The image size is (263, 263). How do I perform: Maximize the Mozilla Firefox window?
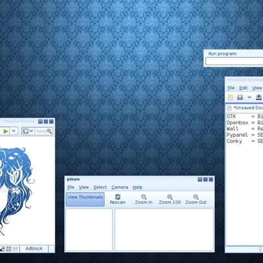pyautogui.click(x=46, y=122)
